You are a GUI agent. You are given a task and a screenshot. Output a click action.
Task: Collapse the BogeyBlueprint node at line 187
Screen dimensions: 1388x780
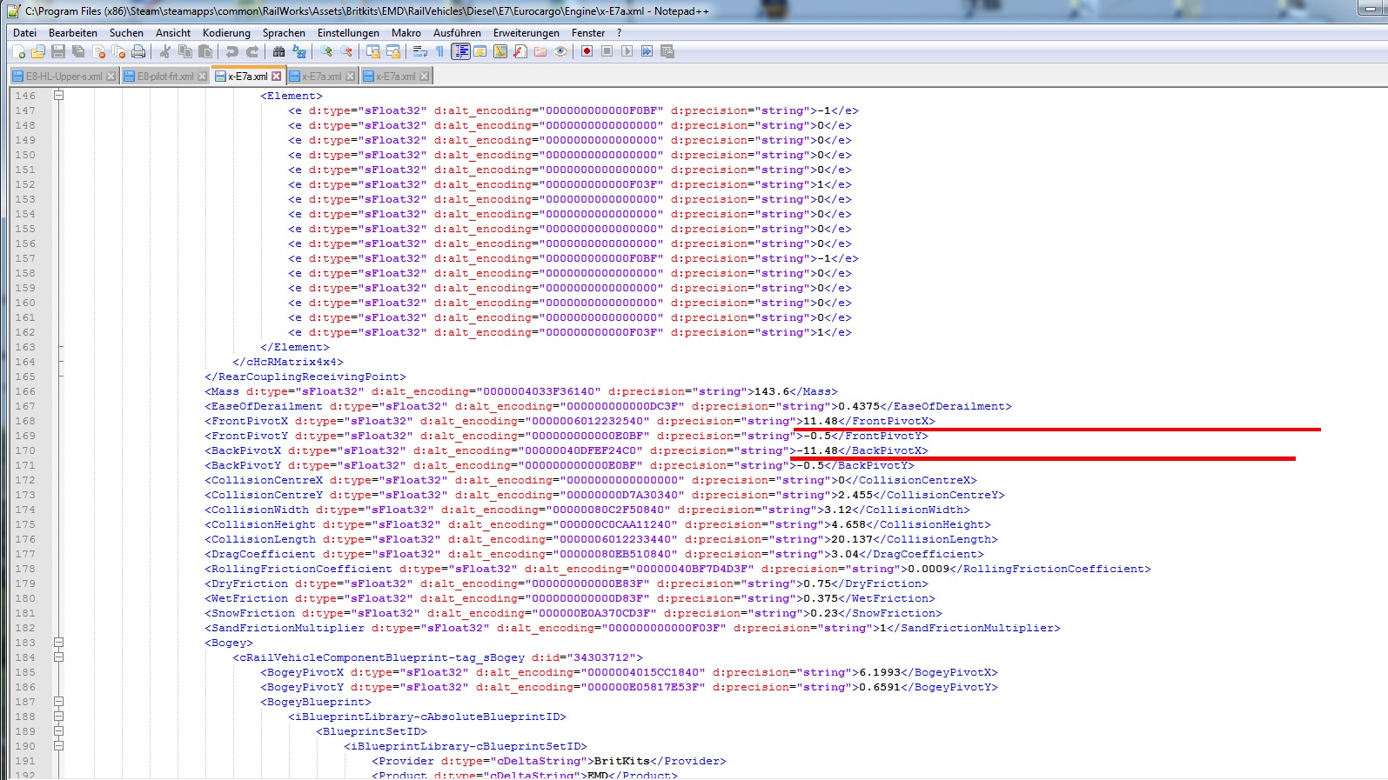(58, 702)
